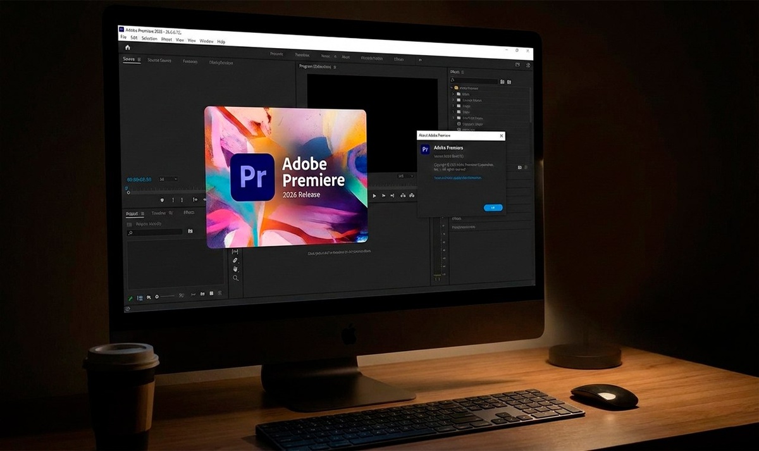The width and height of the screenshot is (759, 451).
Task: Open the Source panel hamburger menu
Action: pos(139,59)
